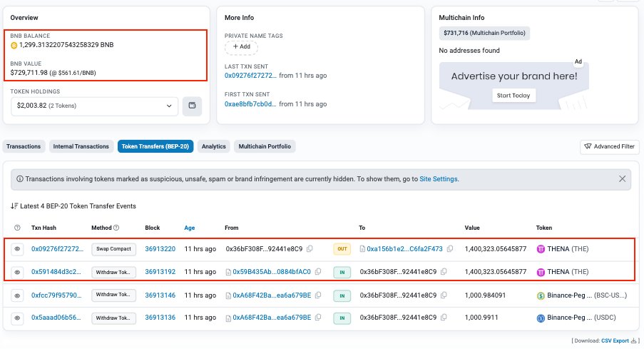The height and width of the screenshot is (349, 644).
Task: View details eye for 0xfcc79f95790 row
Action: (17, 295)
